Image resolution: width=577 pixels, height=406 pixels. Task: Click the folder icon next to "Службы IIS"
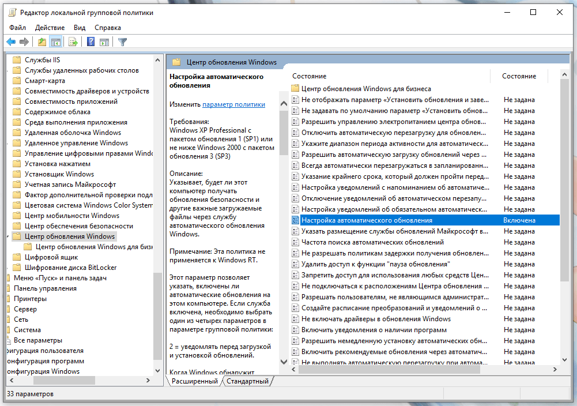(17, 60)
